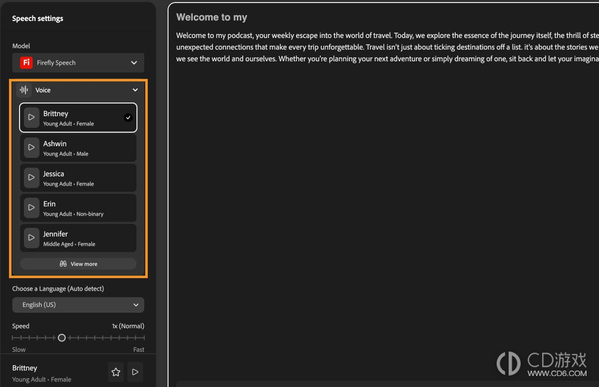
Task: Click the Firefly Speech model logo icon
Action: [x=26, y=63]
